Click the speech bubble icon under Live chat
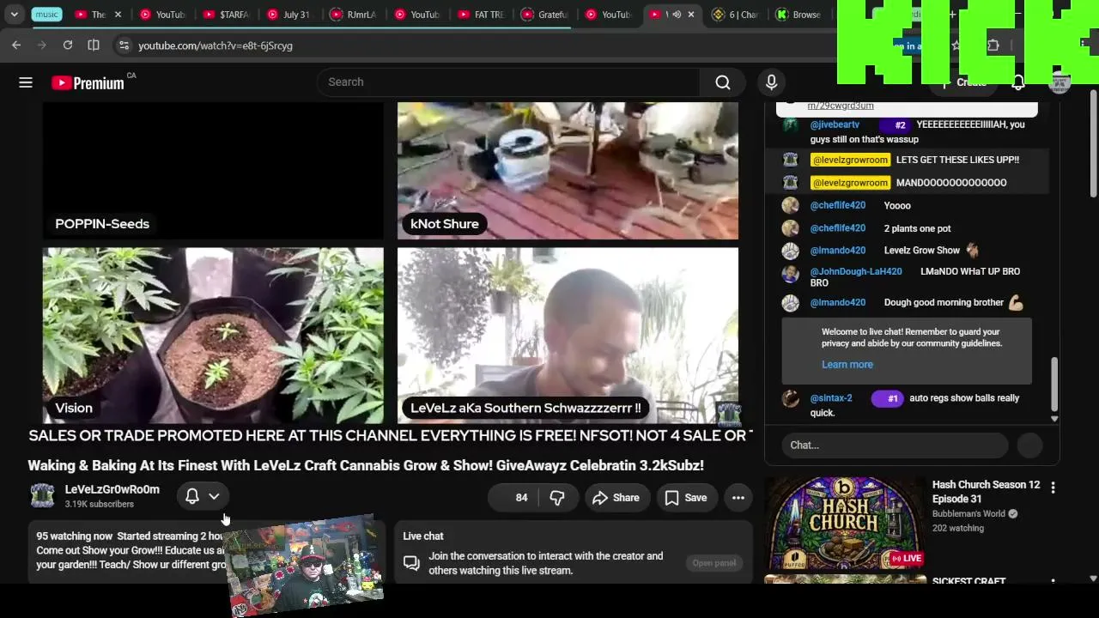Viewport: 1099px width, 618px height. [411, 564]
